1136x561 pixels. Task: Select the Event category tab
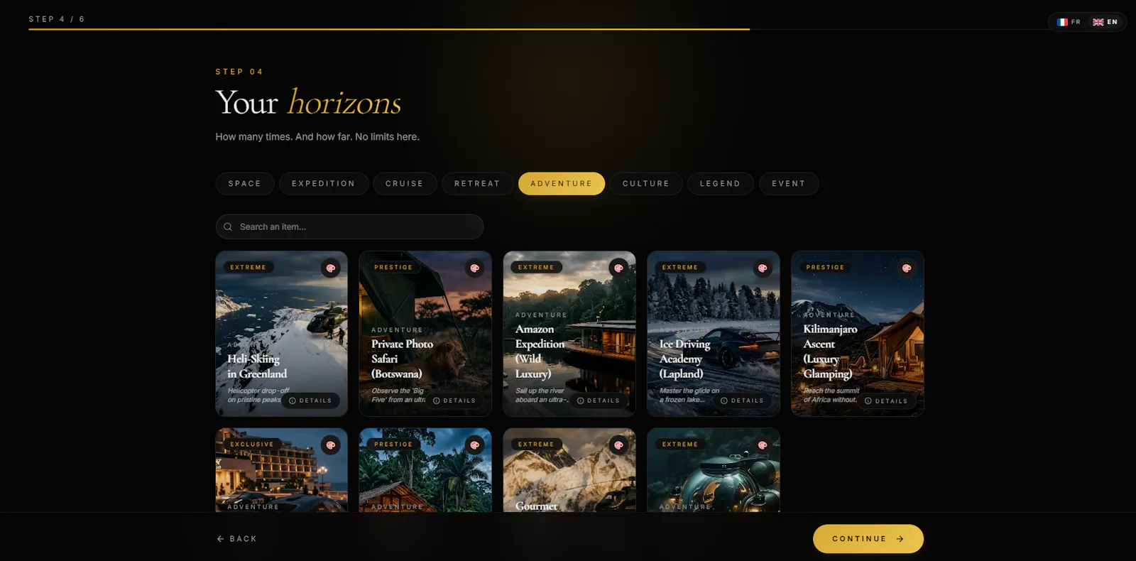[789, 184]
